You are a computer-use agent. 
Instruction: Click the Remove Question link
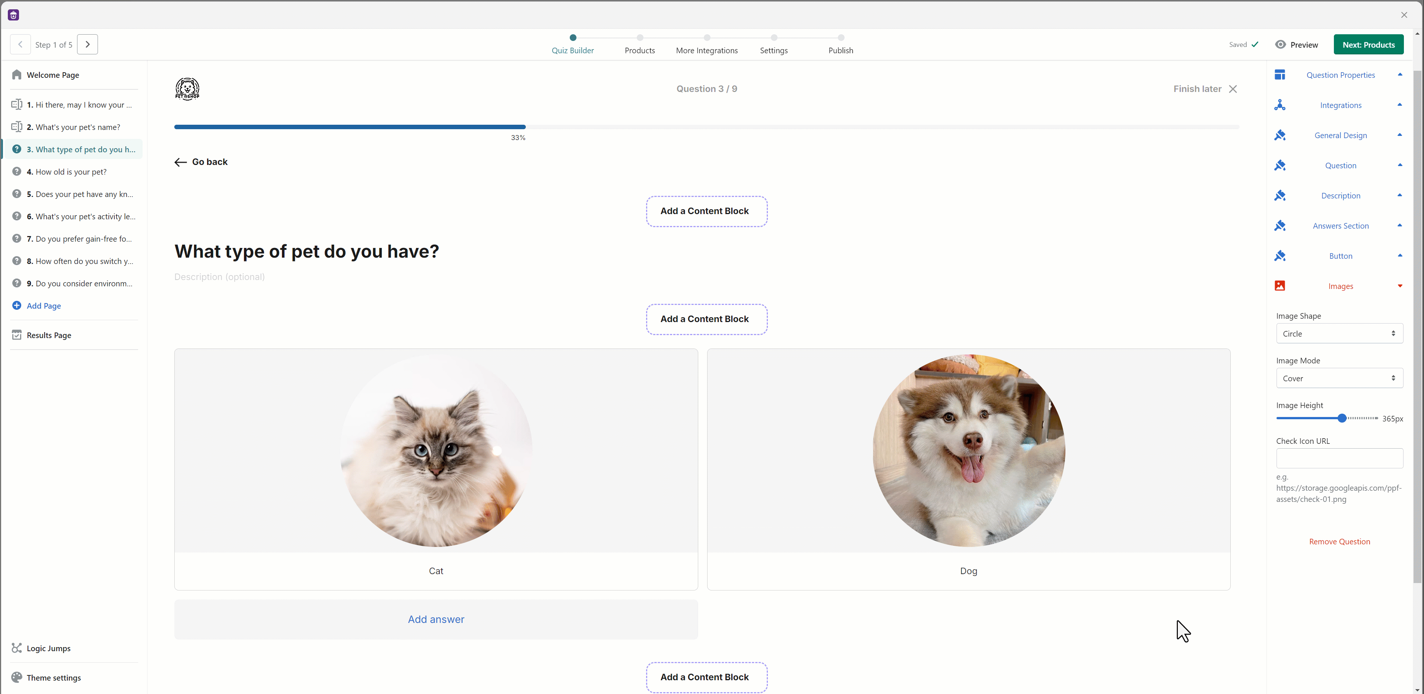tap(1339, 541)
